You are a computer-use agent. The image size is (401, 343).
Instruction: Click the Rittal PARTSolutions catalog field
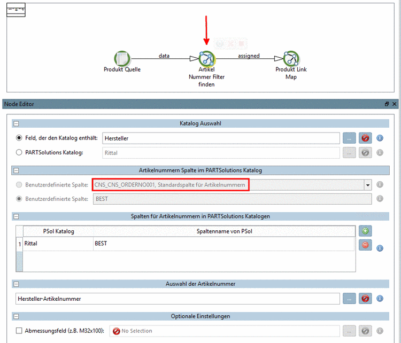click(221, 153)
